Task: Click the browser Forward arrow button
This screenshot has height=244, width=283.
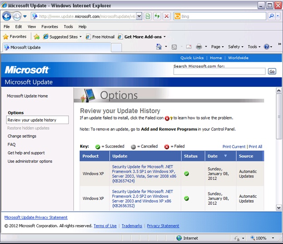Action: pos(17,16)
